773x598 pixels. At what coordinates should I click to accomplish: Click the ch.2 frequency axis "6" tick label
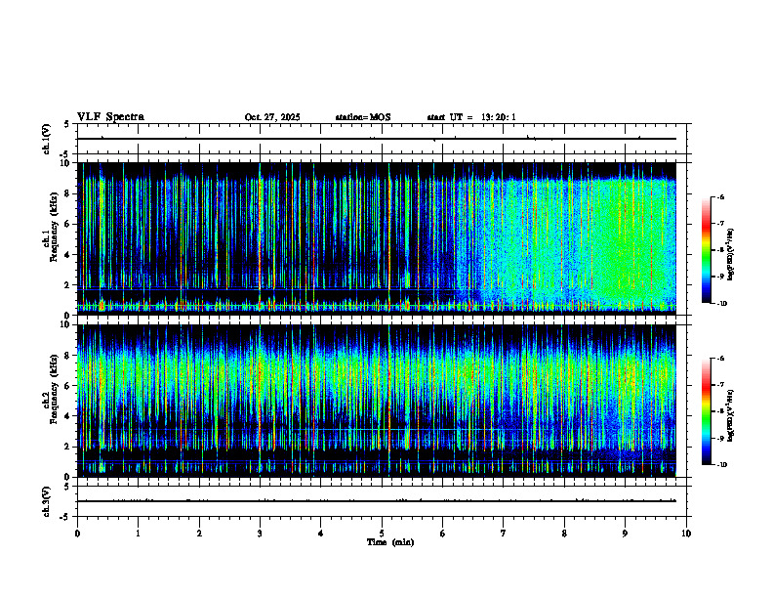69,385
